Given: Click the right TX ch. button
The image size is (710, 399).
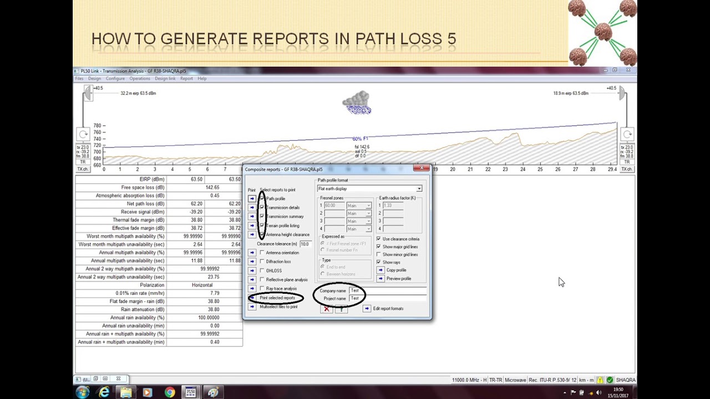Looking at the screenshot, I should [627, 169].
